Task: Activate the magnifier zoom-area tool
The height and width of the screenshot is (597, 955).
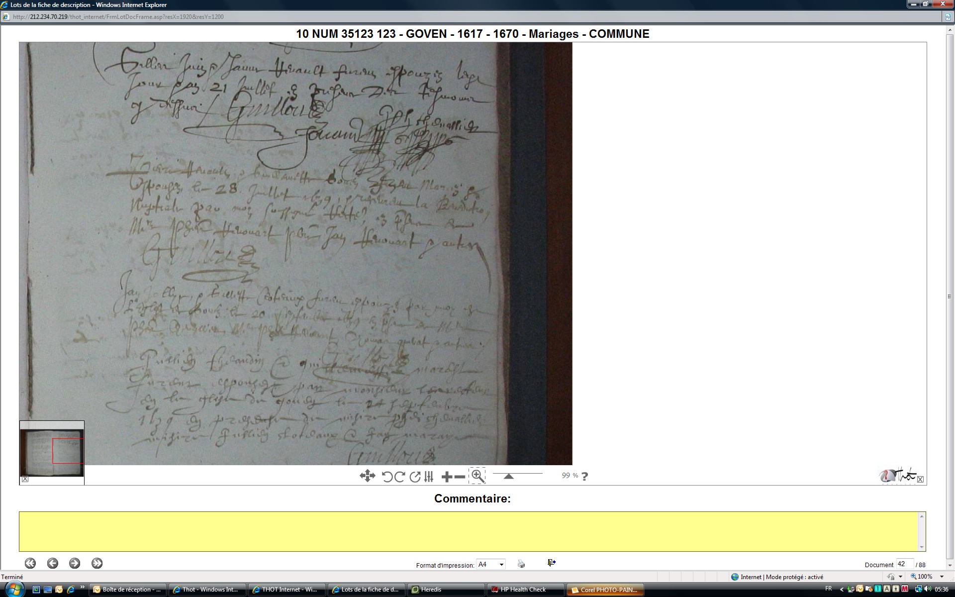Action: [477, 476]
